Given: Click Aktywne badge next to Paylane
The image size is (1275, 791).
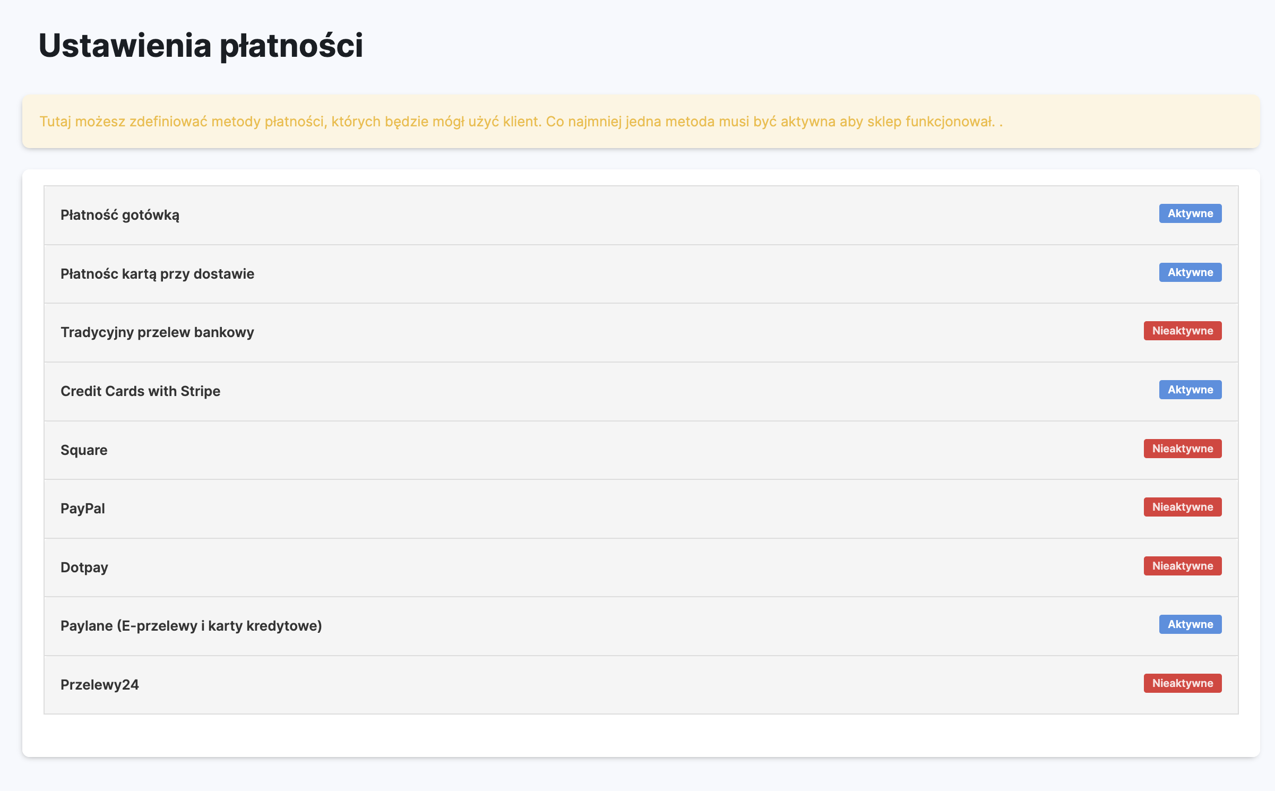Looking at the screenshot, I should (x=1190, y=624).
